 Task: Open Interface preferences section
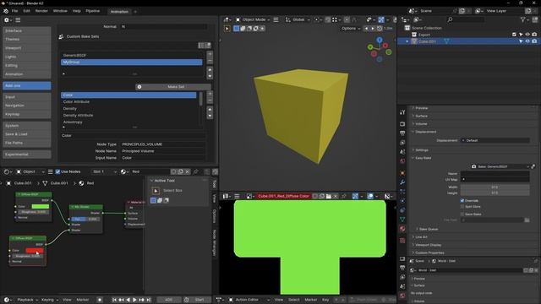[x=27, y=30]
